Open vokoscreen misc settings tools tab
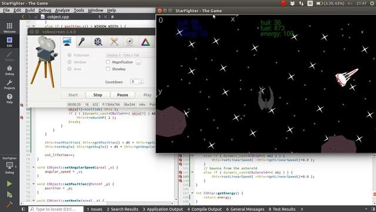376x212 pixels. (114, 42)
